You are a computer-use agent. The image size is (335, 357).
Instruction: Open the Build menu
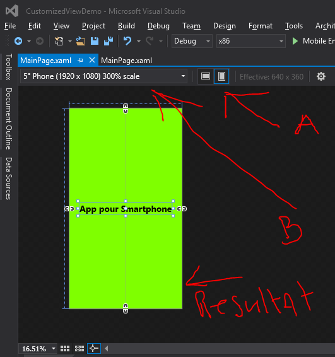[x=126, y=26]
